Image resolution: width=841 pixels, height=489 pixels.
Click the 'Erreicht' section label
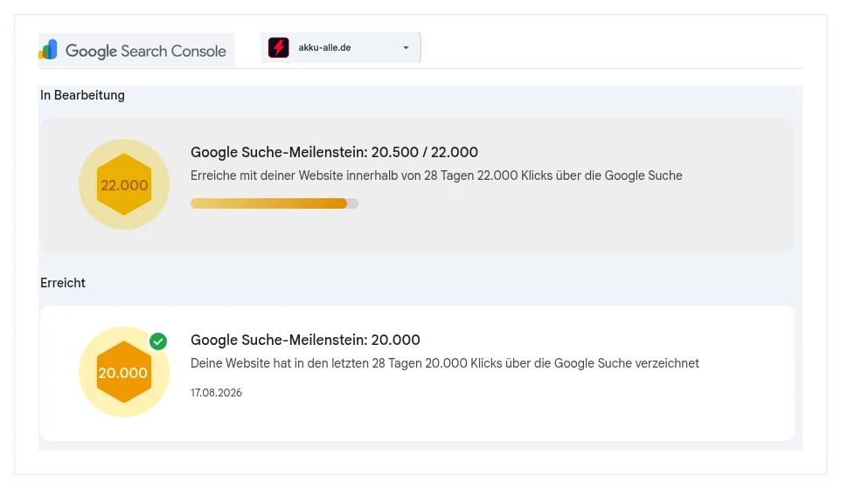tap(63, 283)
